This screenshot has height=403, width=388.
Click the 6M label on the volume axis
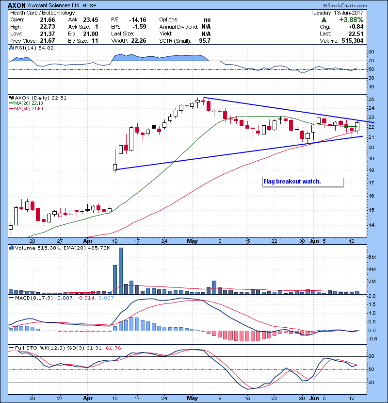372,257
